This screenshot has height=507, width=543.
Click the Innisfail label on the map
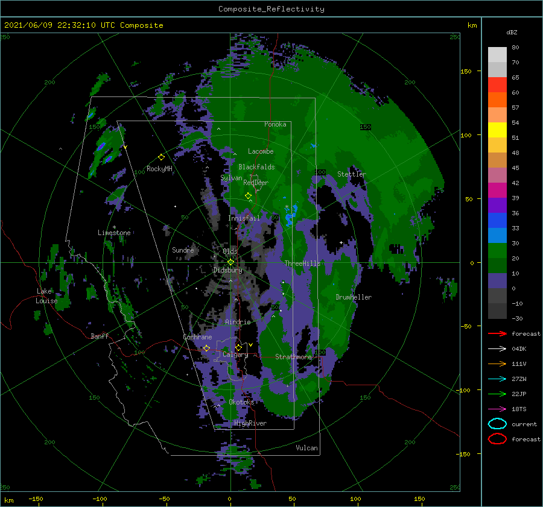pos(244,218)
